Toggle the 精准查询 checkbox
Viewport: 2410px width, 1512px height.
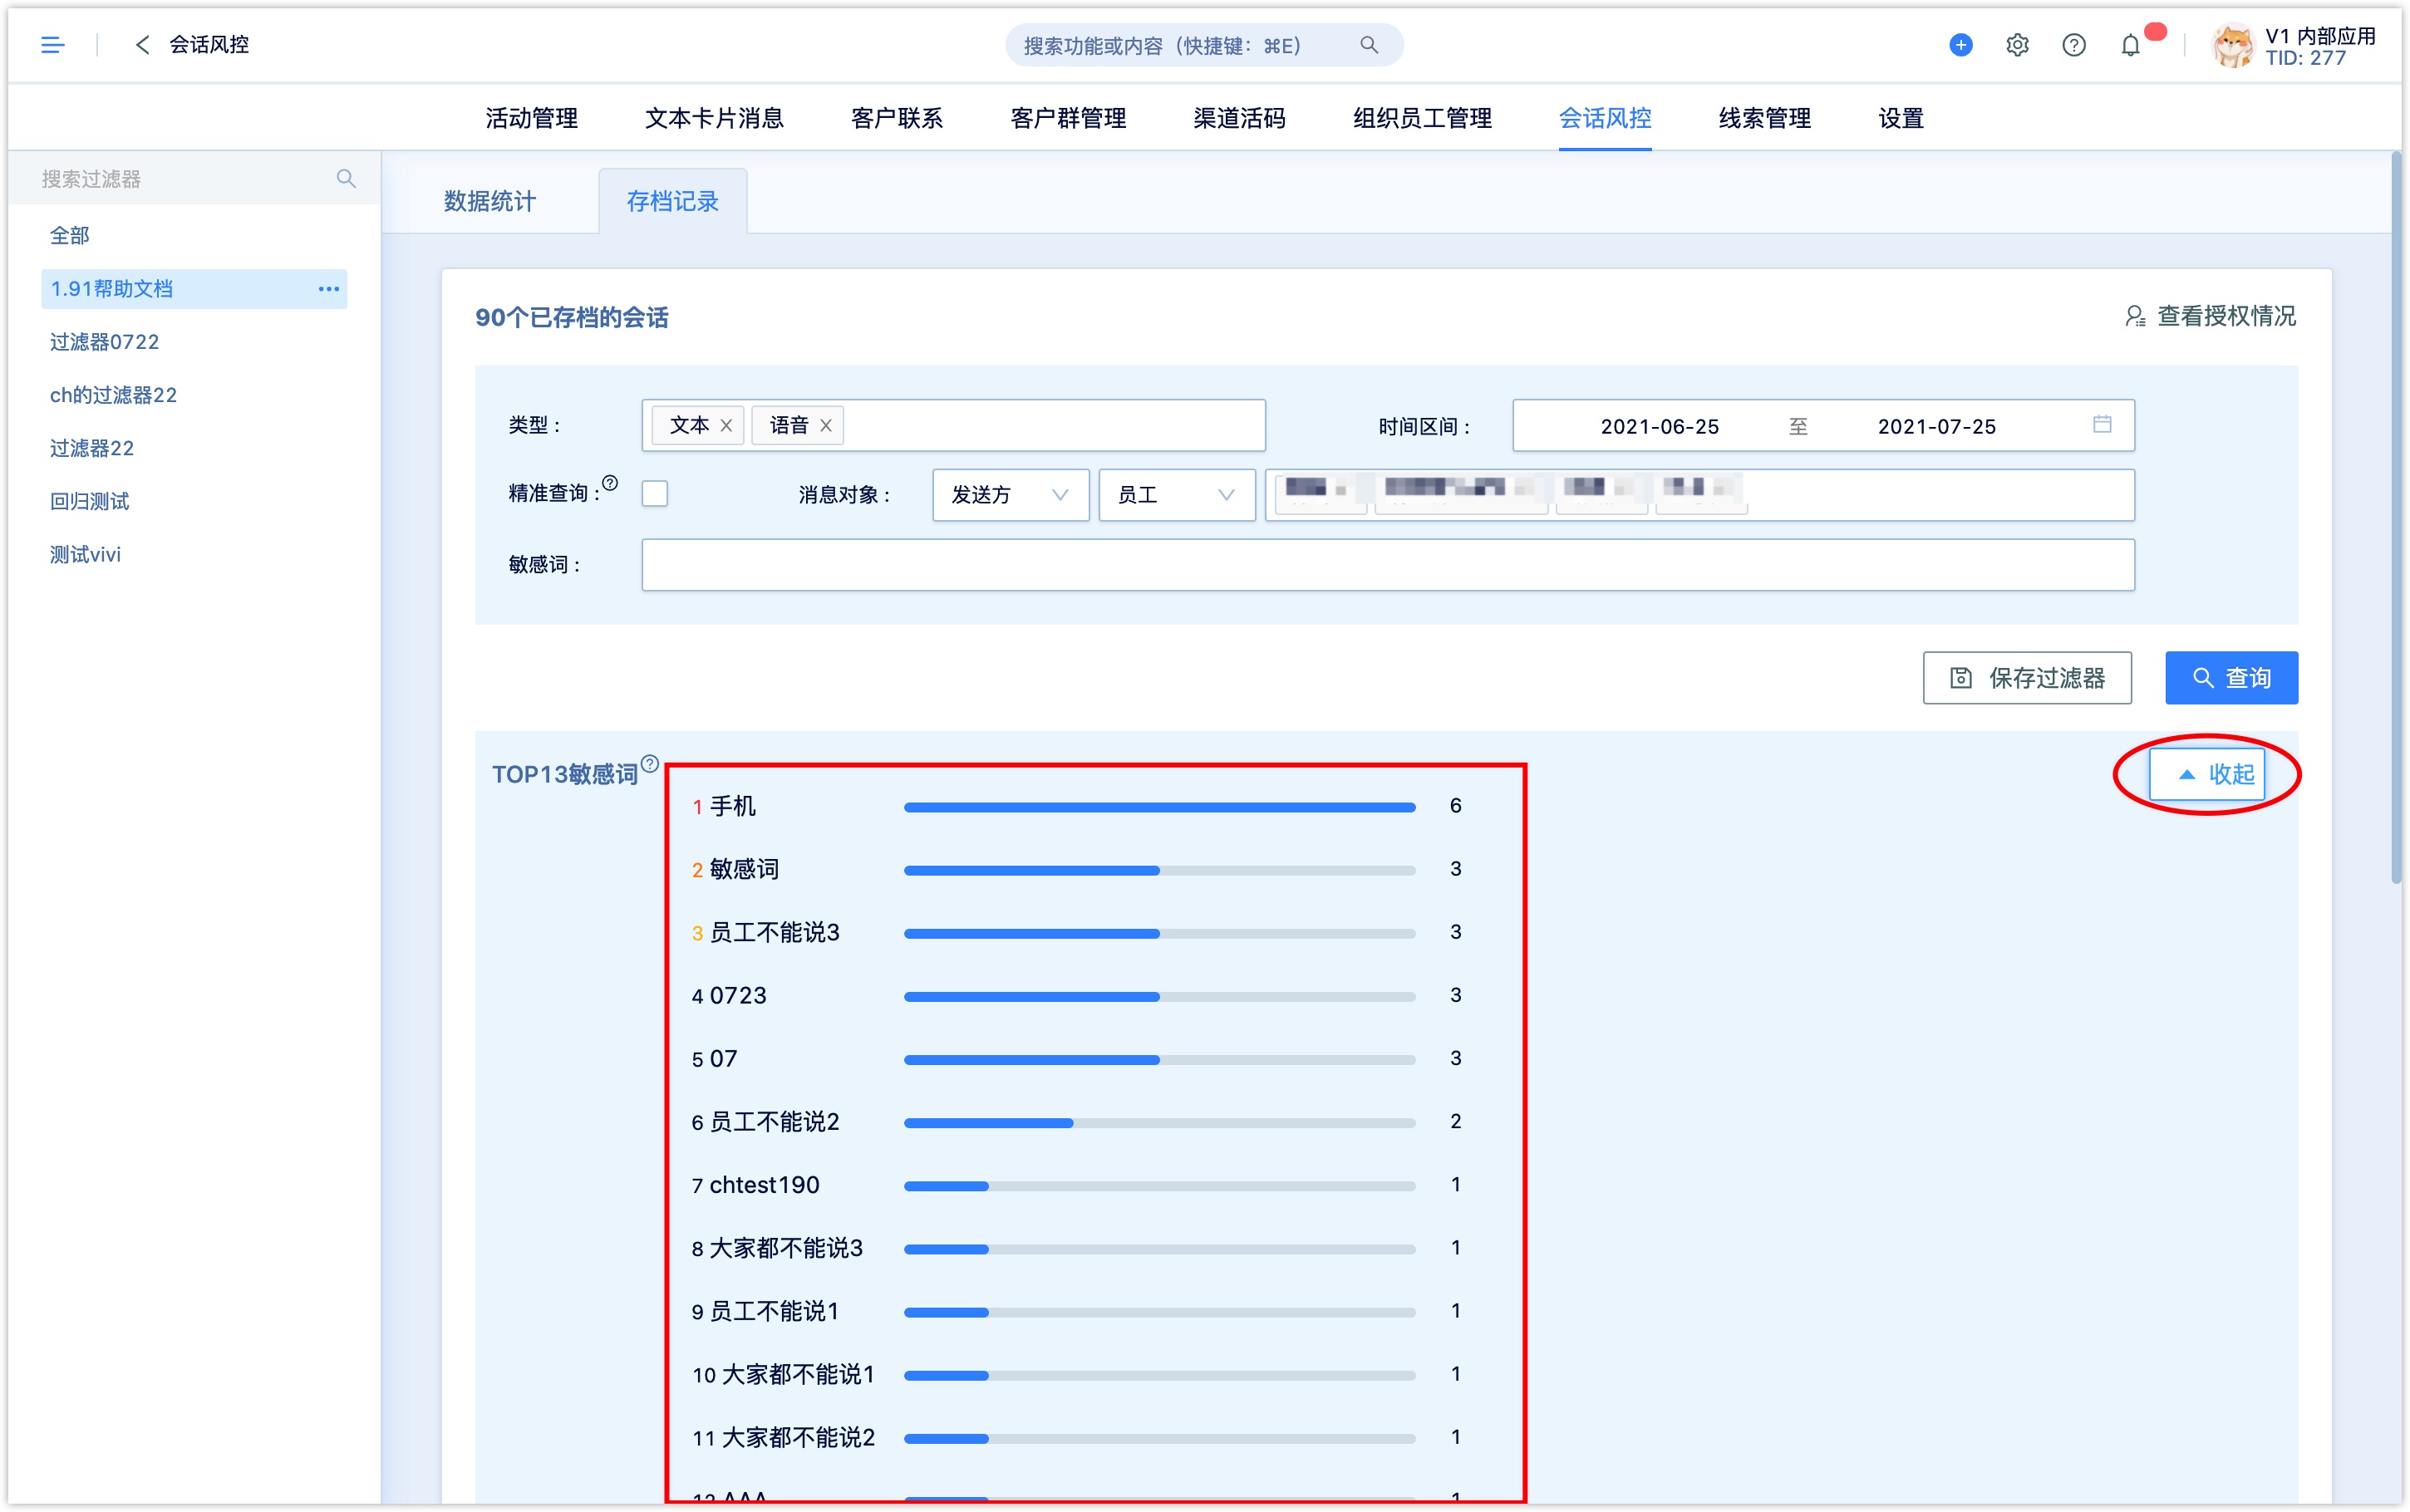(655, 494)
